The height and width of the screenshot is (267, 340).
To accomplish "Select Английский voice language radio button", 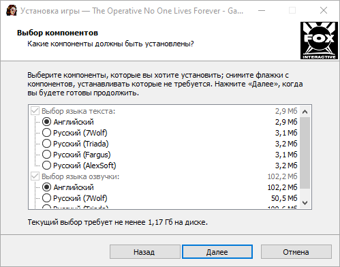I will pyautogui.click(x=46, y=187).
